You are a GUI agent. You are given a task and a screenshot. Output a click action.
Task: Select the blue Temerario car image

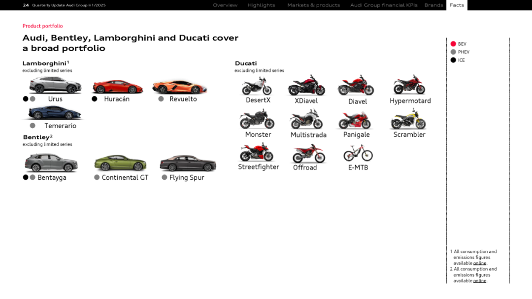53,113
